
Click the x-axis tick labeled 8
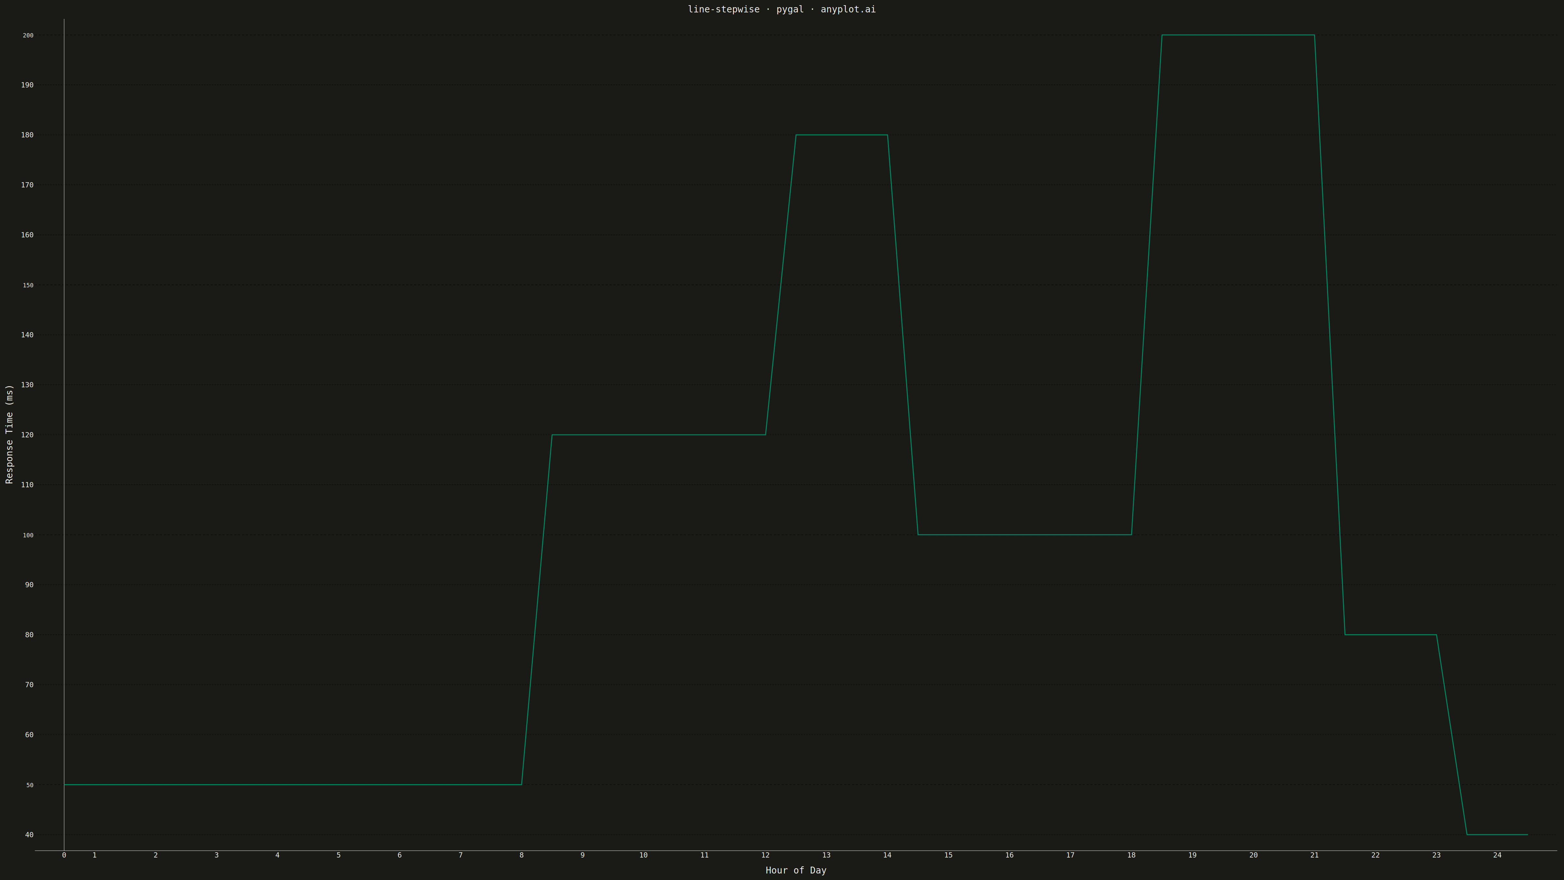coord(522,855)
